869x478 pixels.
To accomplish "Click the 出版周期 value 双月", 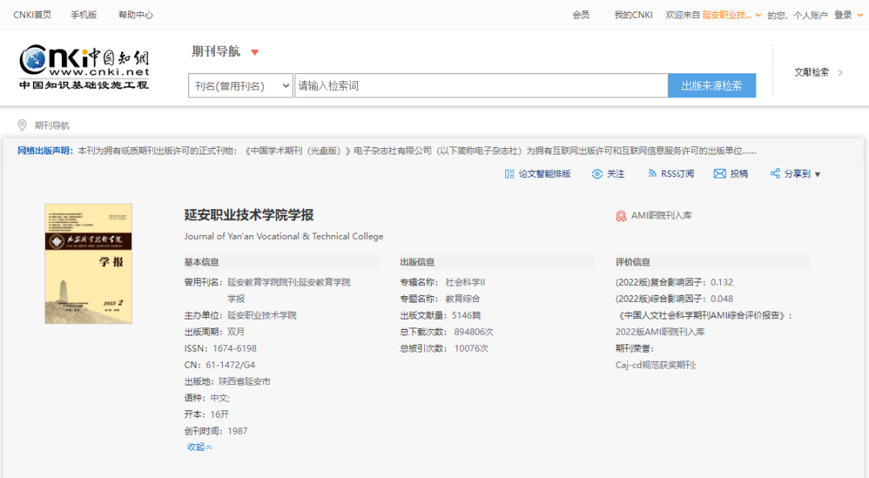I will (x=236, y=332).
